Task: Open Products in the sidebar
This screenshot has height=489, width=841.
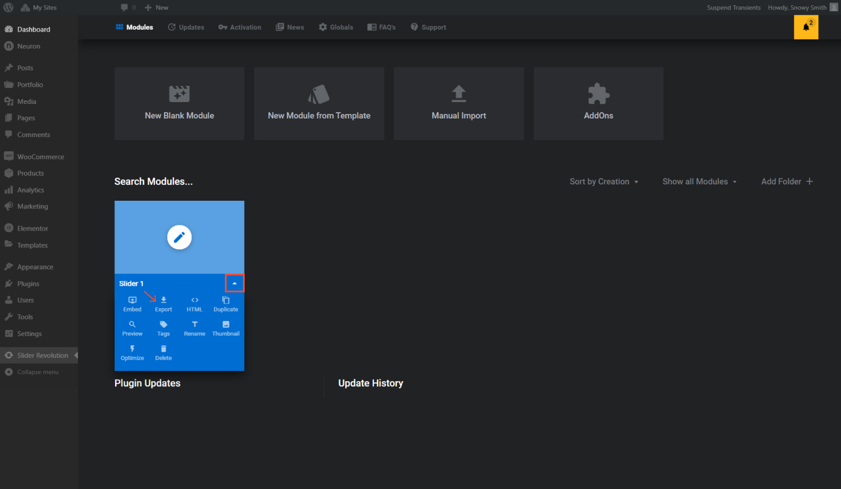Action: point(39,173)
